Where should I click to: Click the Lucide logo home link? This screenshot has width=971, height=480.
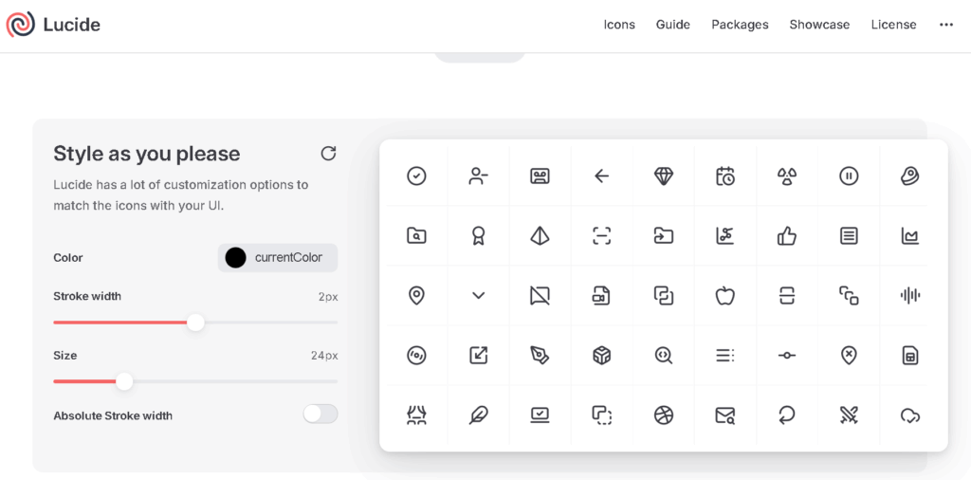(53, 25)
